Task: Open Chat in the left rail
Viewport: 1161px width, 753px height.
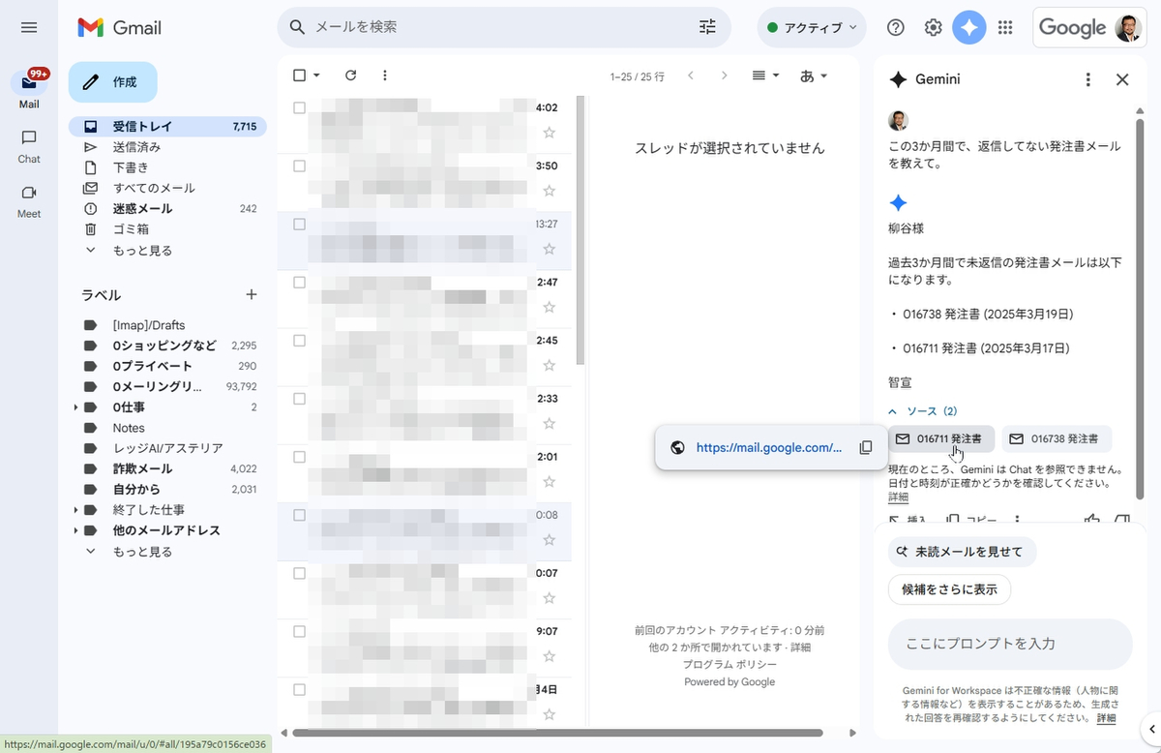Action: pos(29,145)
